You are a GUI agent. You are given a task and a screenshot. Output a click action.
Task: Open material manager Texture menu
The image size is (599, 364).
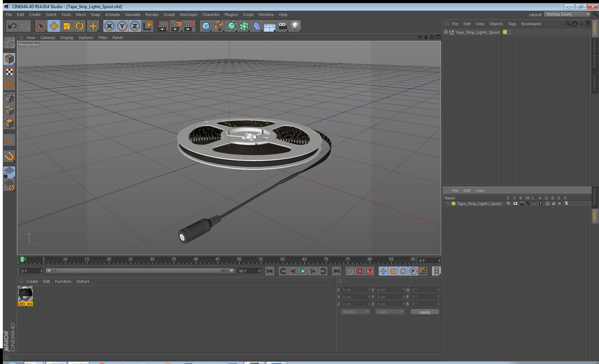tap(83, 281)
